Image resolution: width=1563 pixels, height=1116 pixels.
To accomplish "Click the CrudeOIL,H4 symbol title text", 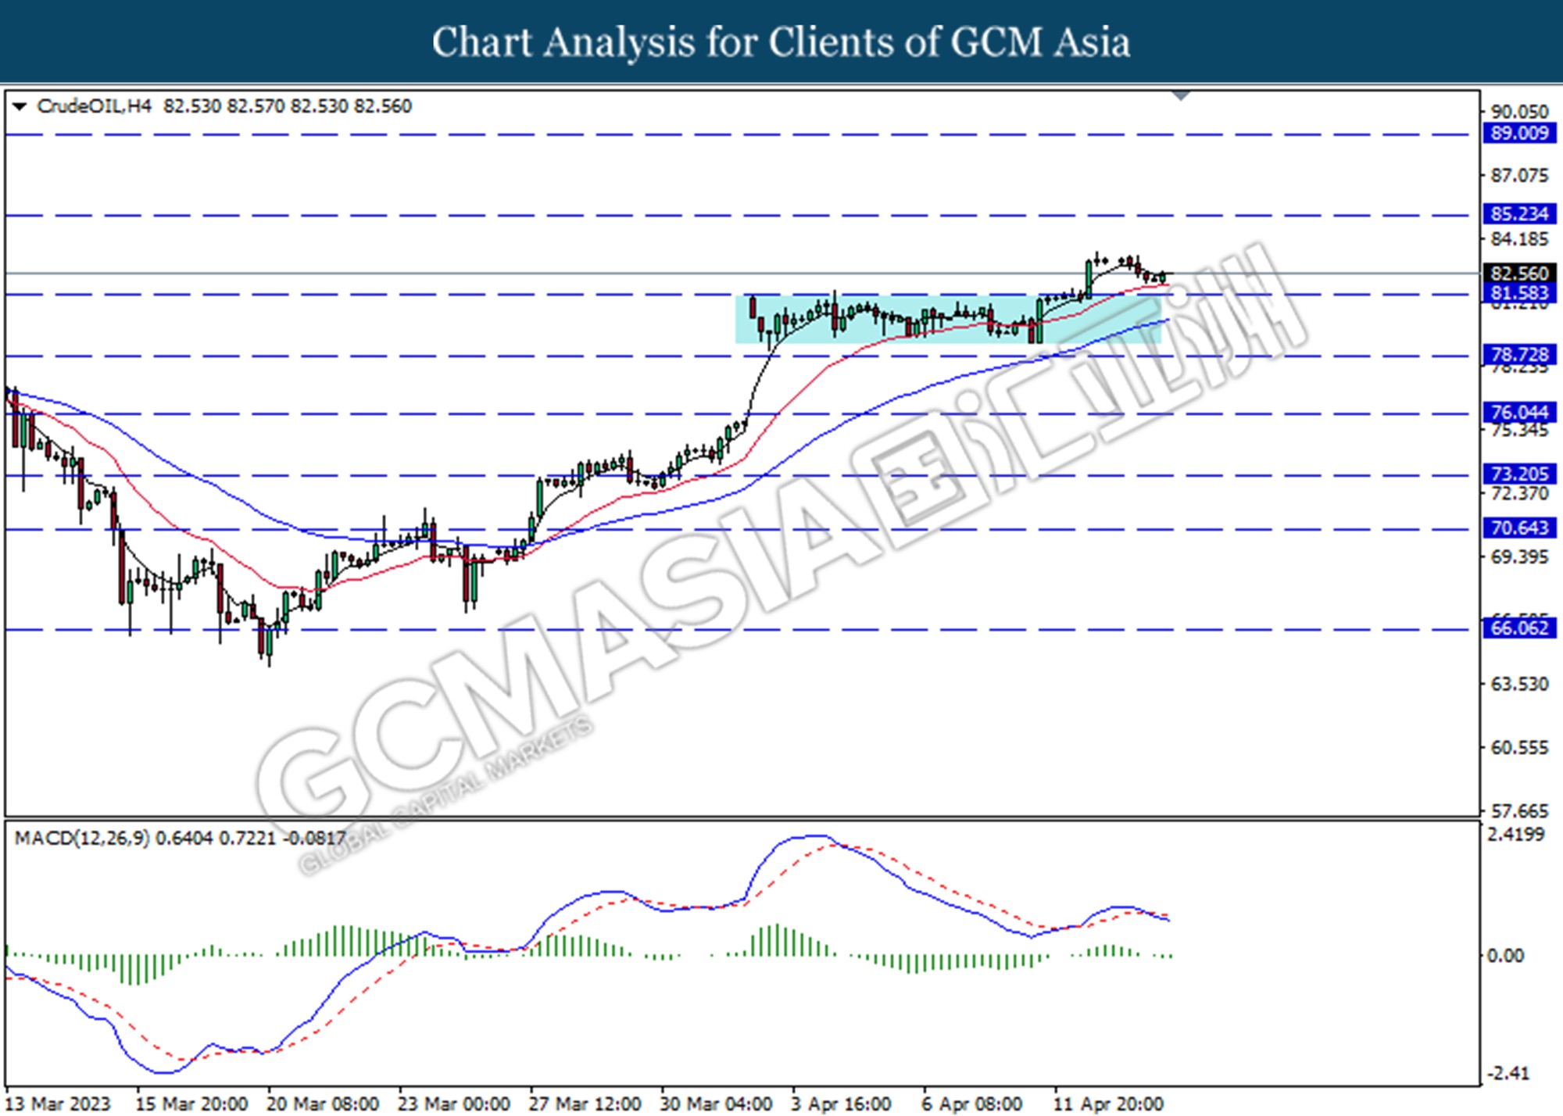I will coord(95,106).
